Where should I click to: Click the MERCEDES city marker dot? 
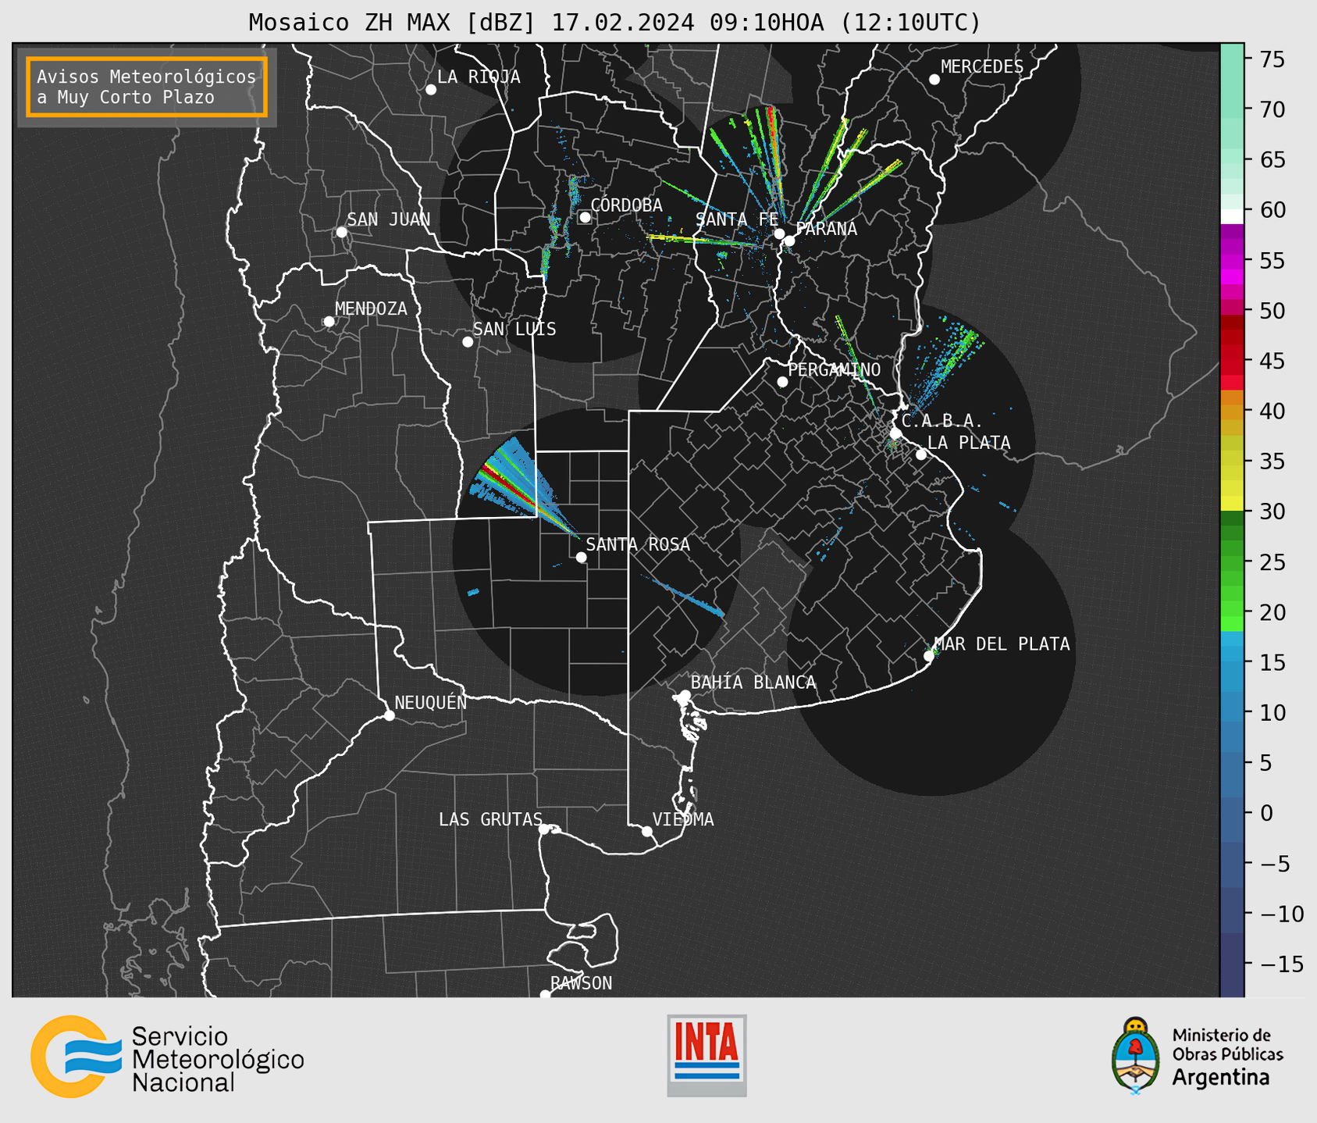934,80
